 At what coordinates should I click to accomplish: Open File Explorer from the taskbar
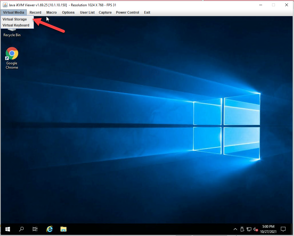[63, 229]
